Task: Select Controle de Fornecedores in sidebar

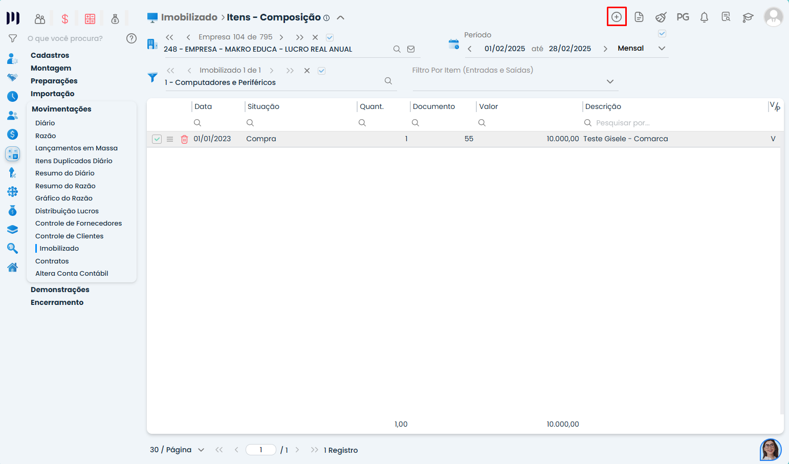Action: tap(78, 223)
